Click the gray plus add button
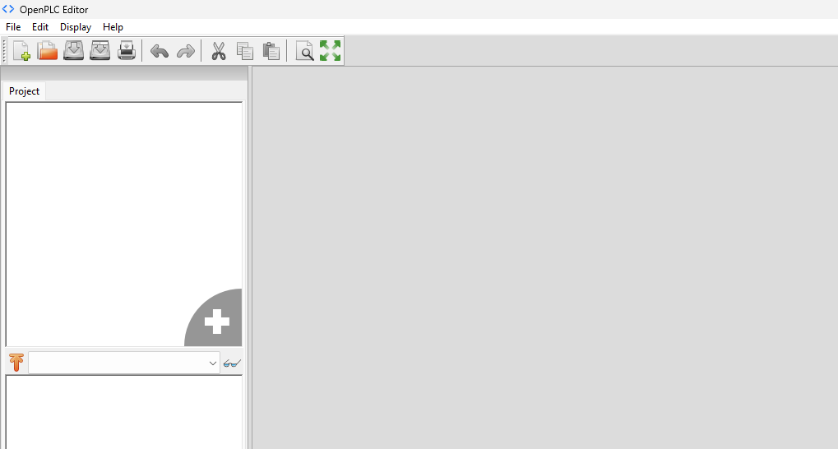Viewport: 838px width, 449px height. (x=217, y=322)
